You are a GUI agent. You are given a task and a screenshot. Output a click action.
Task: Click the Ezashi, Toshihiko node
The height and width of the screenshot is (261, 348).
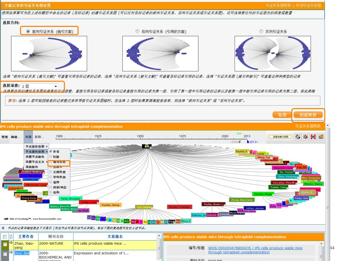(179, 207)
